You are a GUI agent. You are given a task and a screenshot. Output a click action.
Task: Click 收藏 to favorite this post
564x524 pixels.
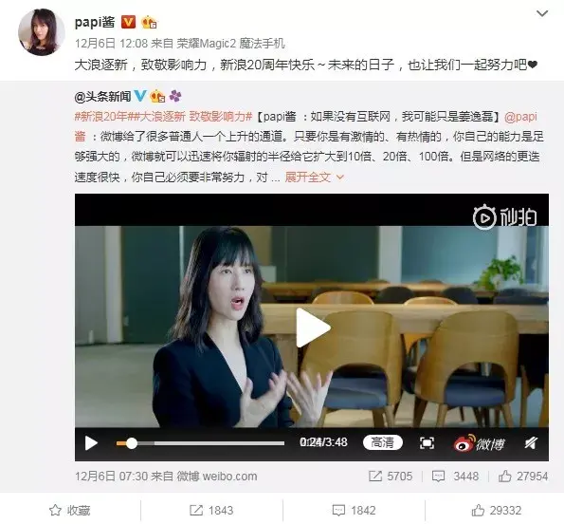click(x=70, y=510)
